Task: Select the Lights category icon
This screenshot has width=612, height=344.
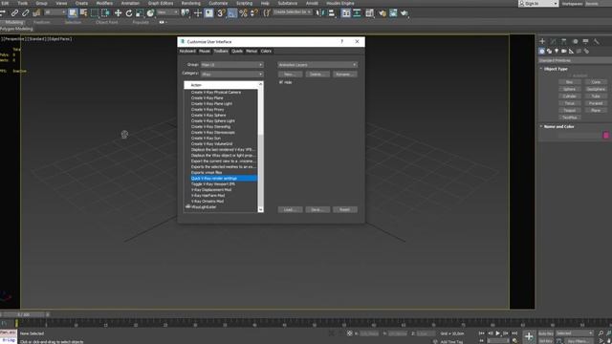Action: [557, 51]
